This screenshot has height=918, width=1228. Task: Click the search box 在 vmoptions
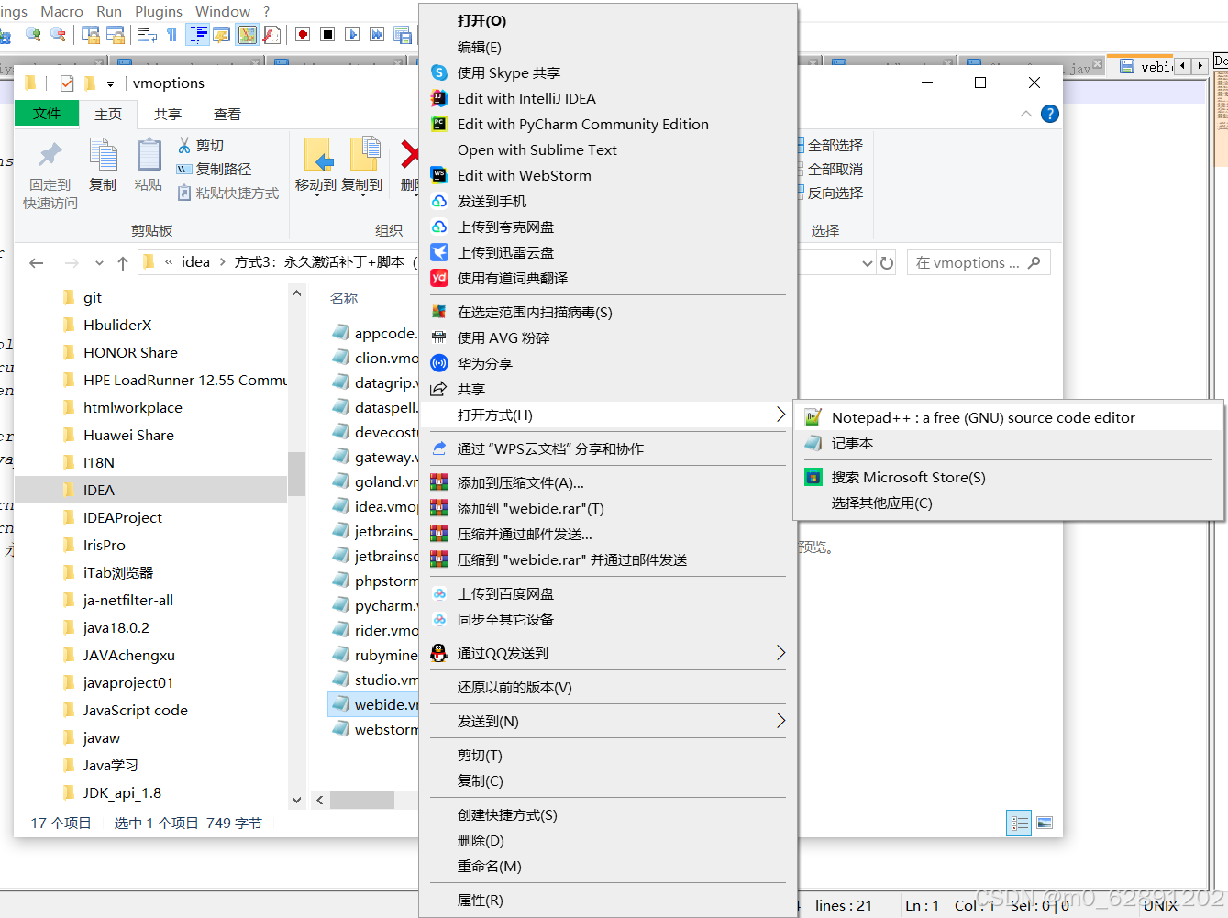click(x=979, y=263)
